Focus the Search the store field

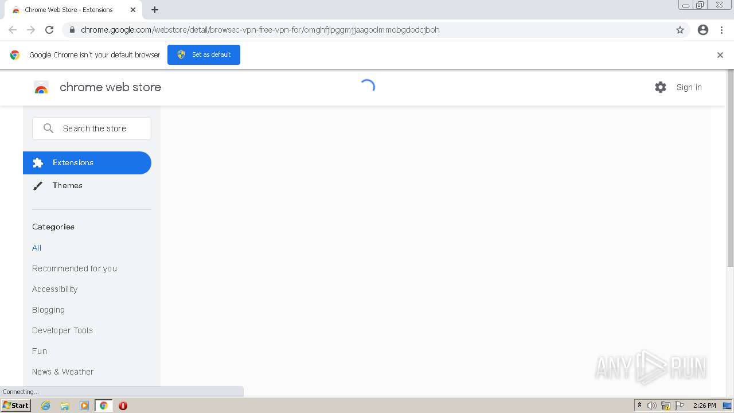[x=92, y=128]
